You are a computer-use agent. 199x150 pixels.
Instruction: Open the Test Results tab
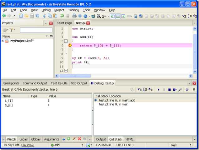pyautogui.click(x=59, y=83)
